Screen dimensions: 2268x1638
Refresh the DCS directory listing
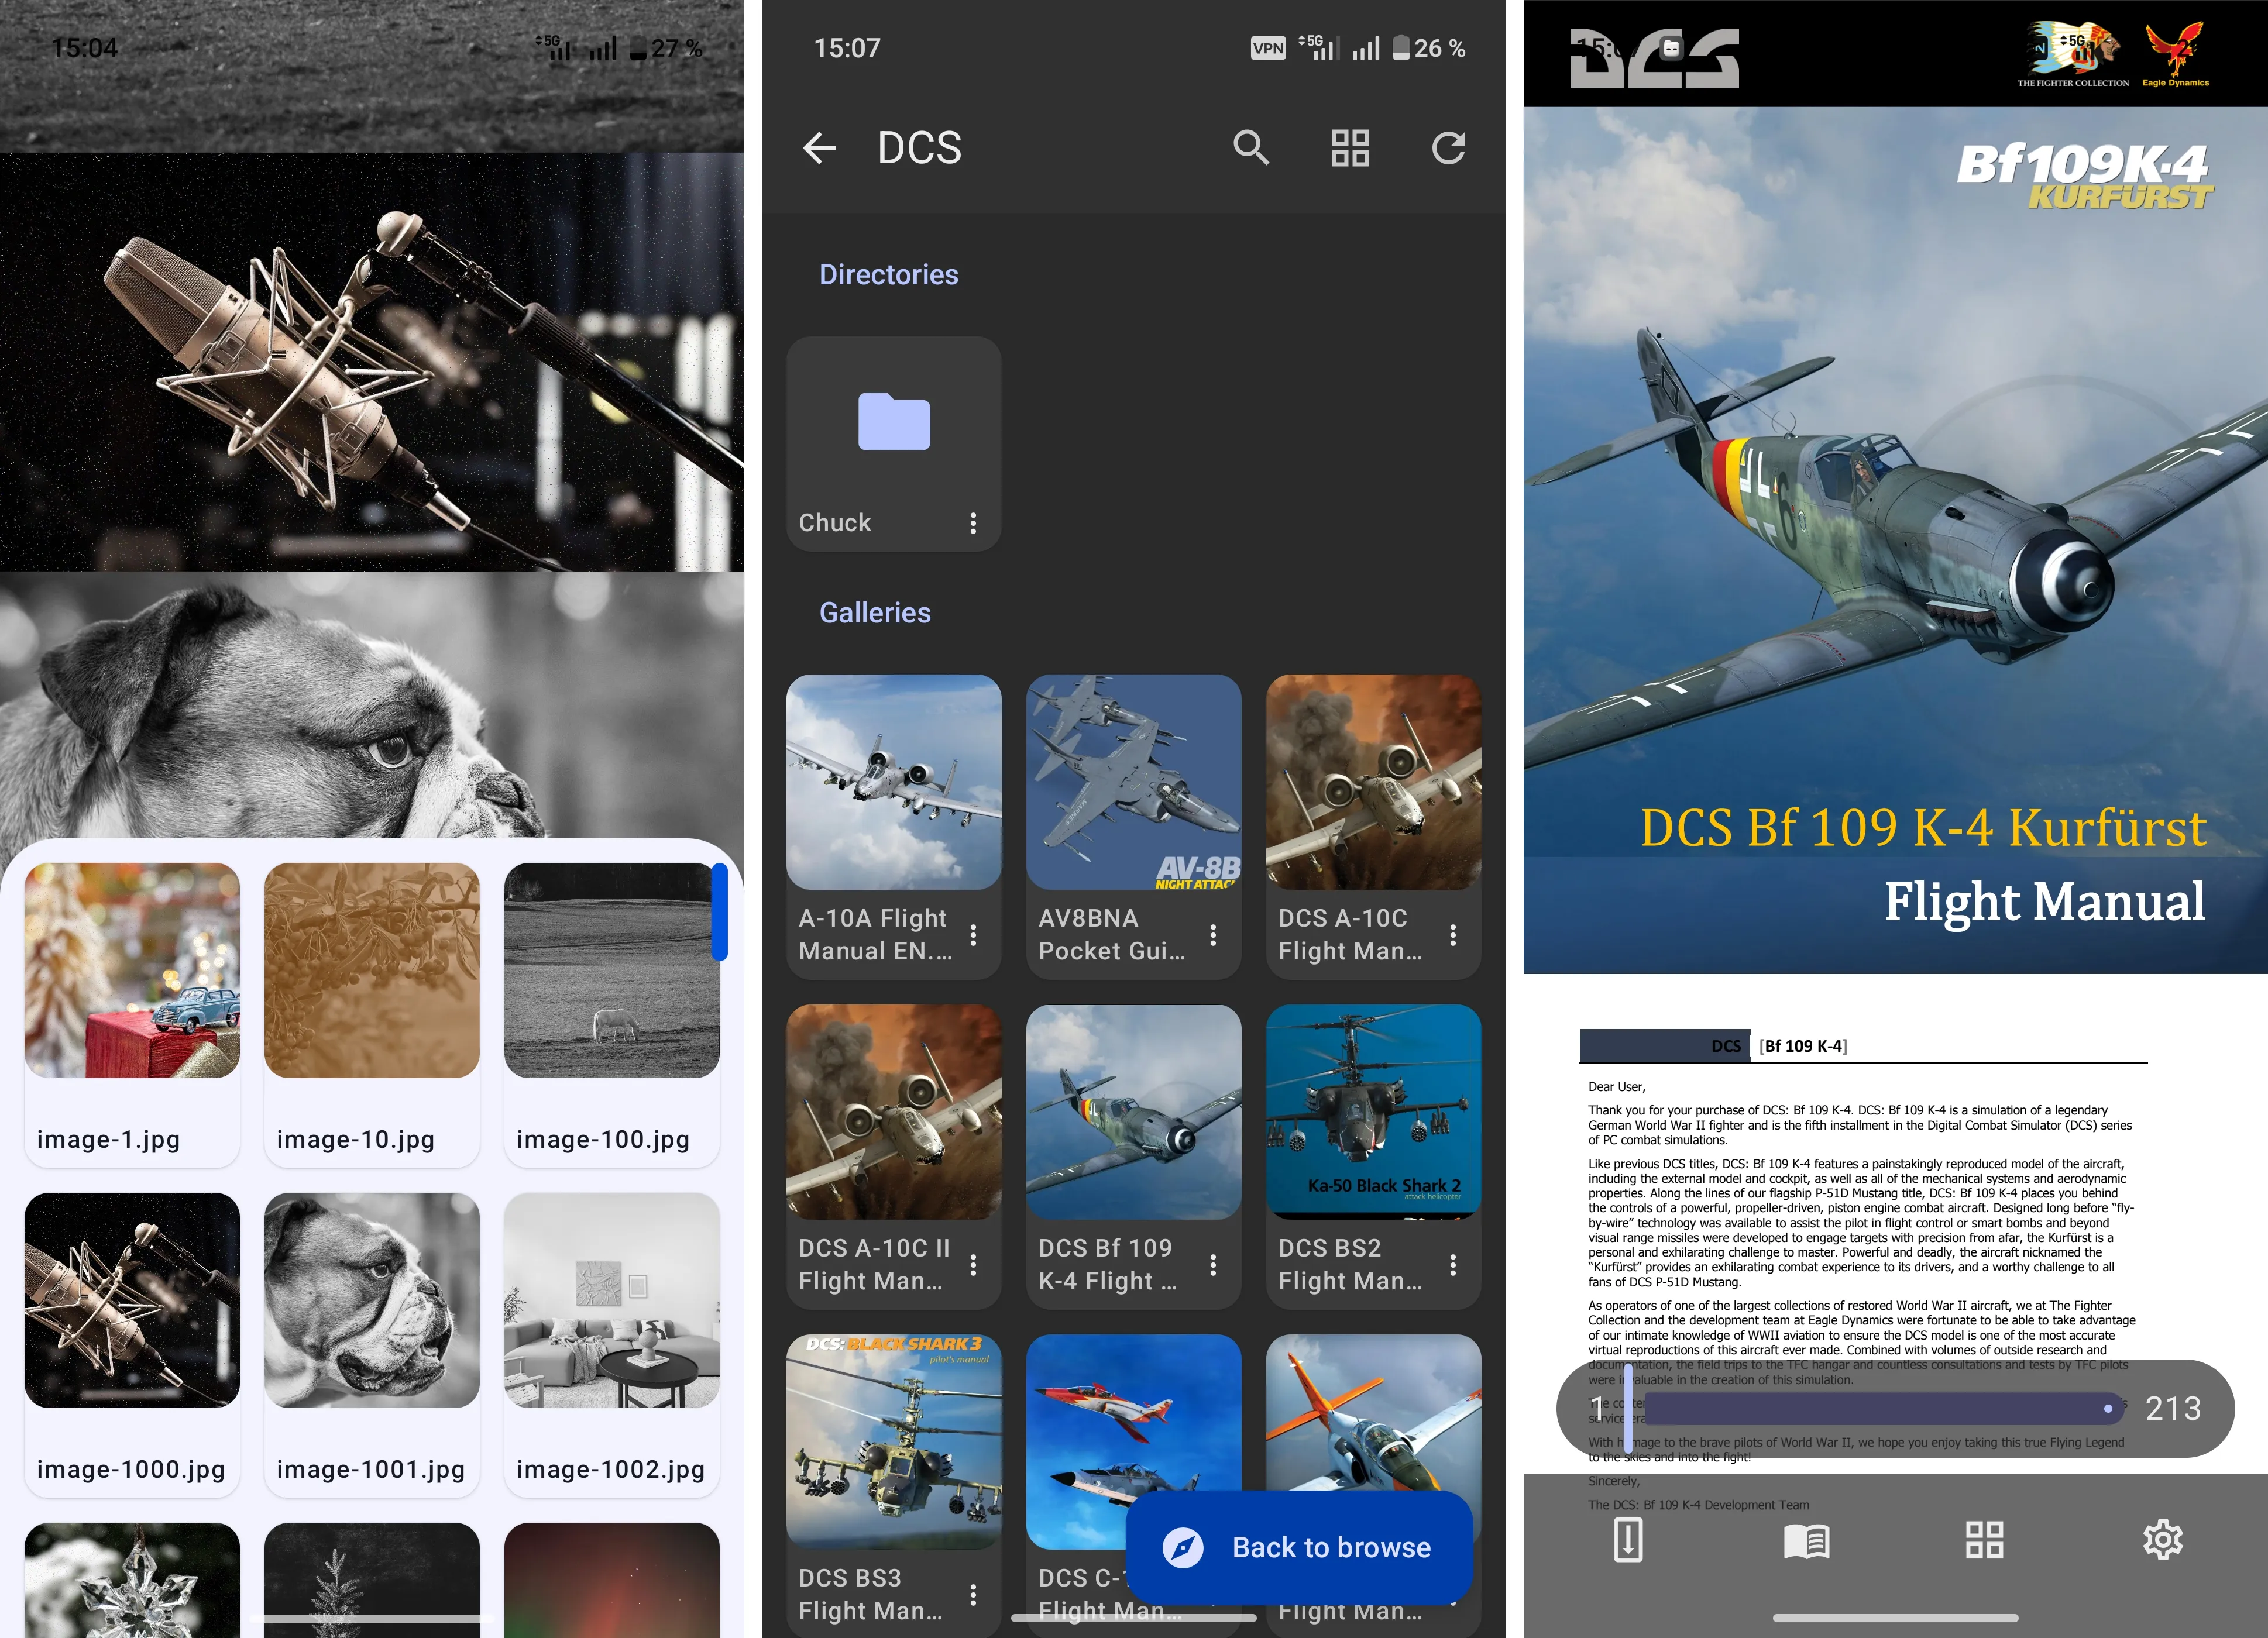(x=1449, y=148)
